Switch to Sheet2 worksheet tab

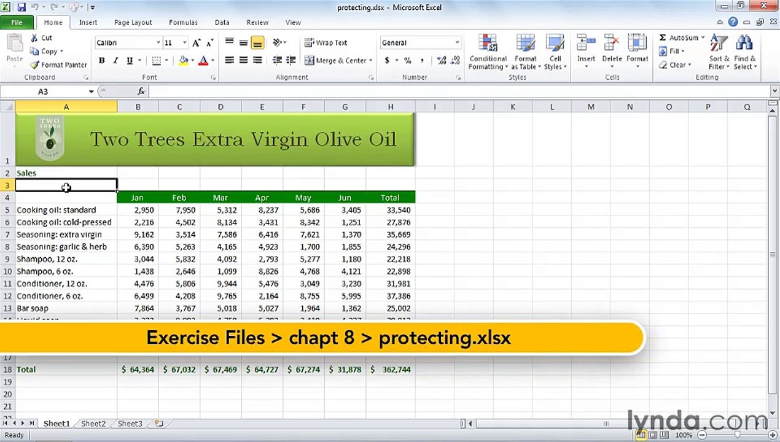(x=93, y=424)
